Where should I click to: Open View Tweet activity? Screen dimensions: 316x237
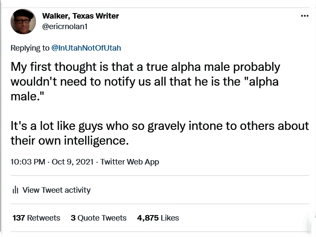56,190
